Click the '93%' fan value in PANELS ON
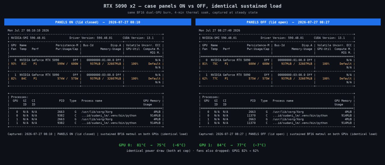The image size is (385, 165). point(14,64)
